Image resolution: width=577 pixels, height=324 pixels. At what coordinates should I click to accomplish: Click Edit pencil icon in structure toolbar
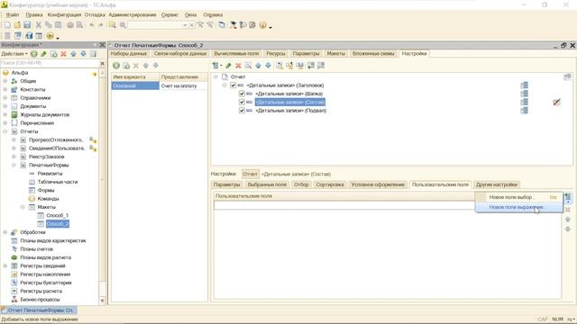coord(228,66)
